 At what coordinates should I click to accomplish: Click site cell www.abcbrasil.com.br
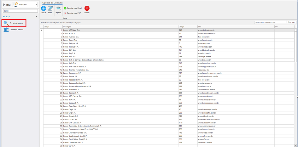(236, 30)
